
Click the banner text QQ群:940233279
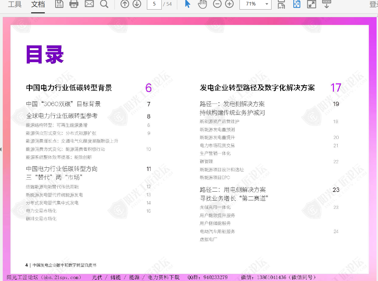[x=208, y=277]
